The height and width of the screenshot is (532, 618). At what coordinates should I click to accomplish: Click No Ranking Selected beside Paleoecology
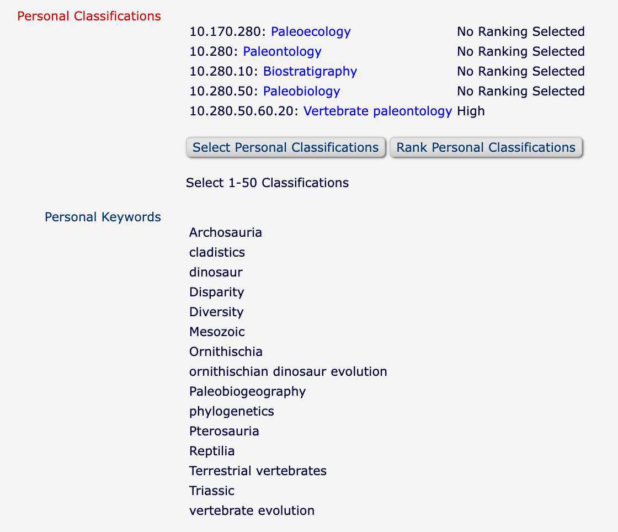coord(520,31)
